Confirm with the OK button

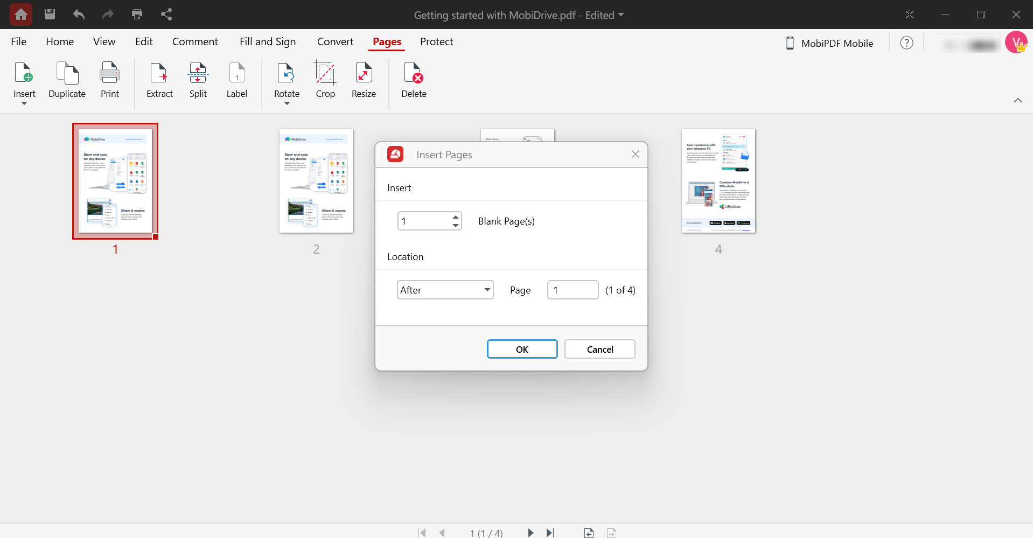pos(522,348)
